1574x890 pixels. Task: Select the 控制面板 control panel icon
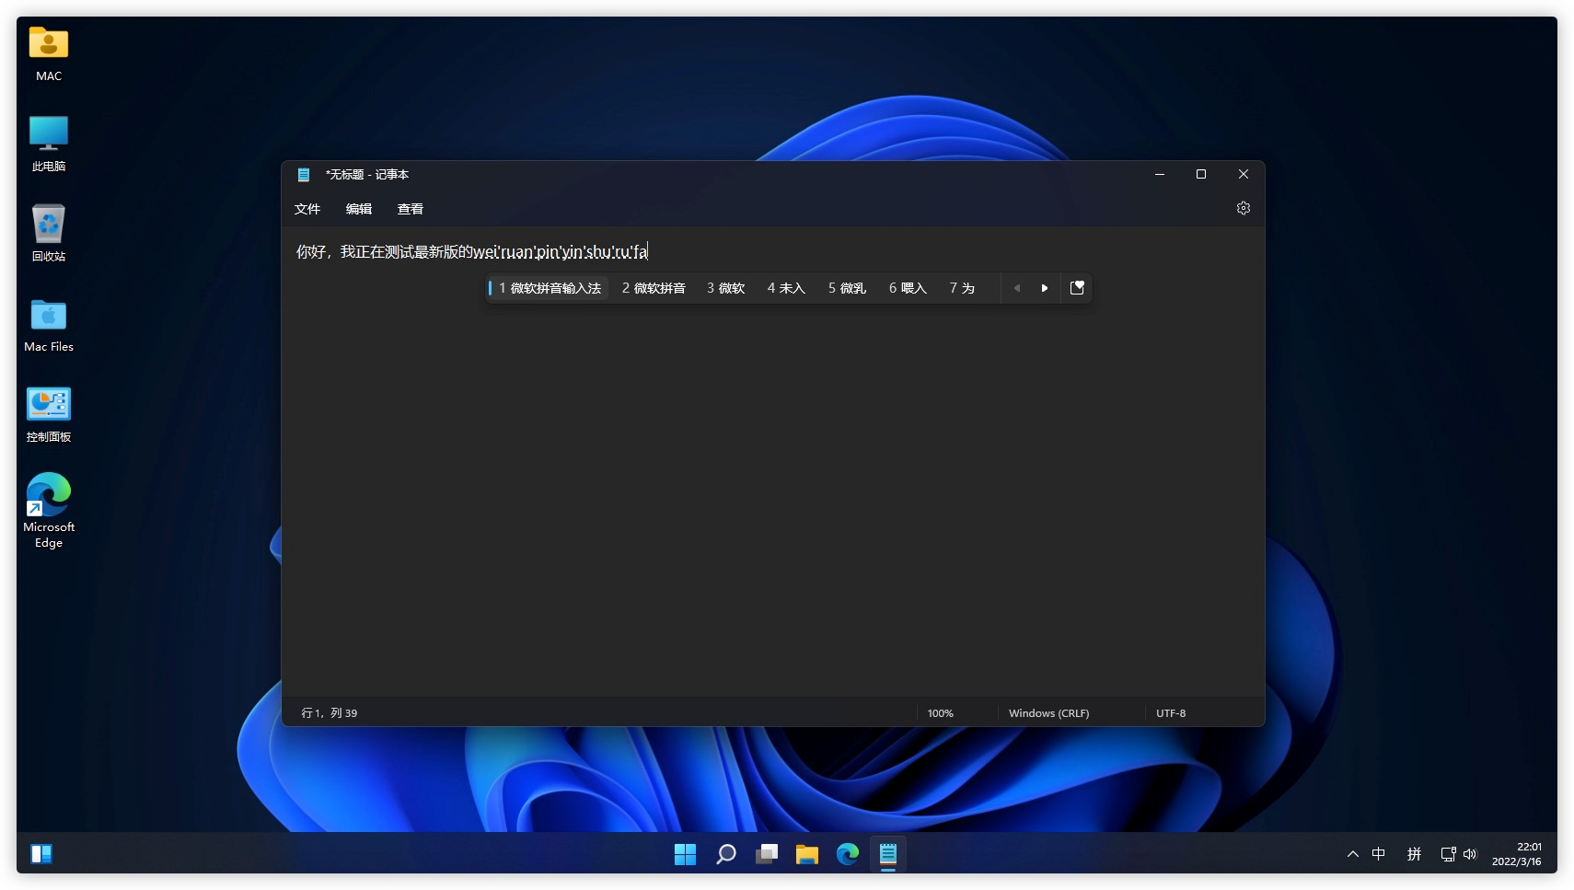tap(49, 414)
